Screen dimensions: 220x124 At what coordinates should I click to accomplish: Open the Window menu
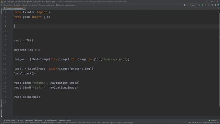point(48,2)
